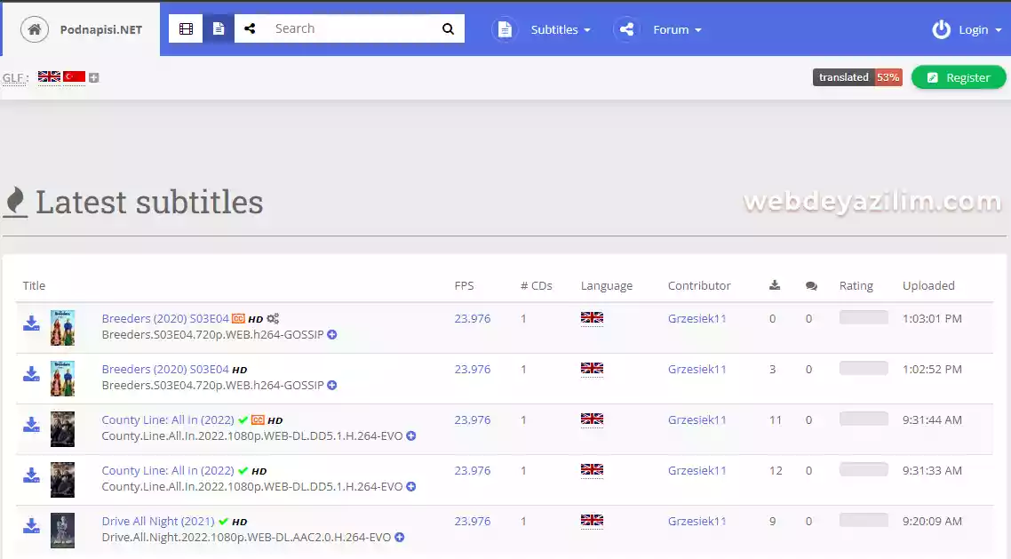Click rating bar of first Breeders row
The width and height of the screenshot is (1011, 559).
click(x=864, y=317)
